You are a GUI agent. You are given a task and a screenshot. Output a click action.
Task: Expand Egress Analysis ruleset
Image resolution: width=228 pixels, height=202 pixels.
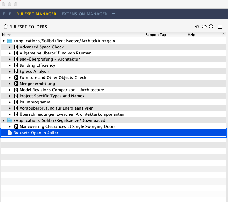[x=10, y=72]
